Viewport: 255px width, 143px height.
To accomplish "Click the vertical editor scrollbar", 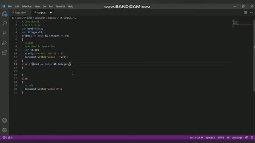I will pos(254,55).
